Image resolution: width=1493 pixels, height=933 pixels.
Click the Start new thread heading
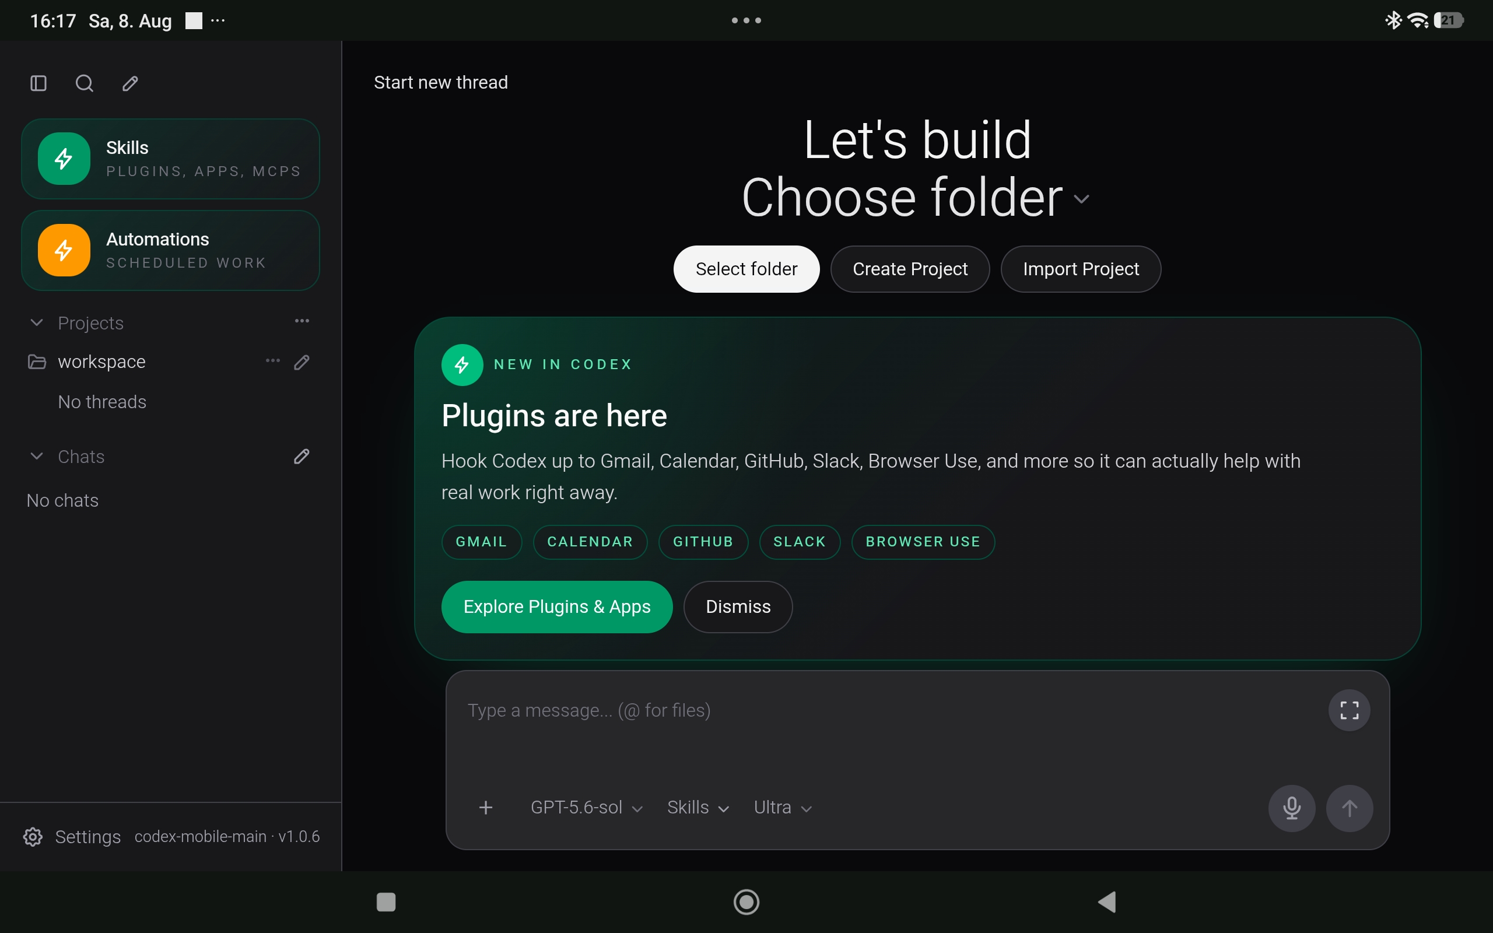pos(441,82)
